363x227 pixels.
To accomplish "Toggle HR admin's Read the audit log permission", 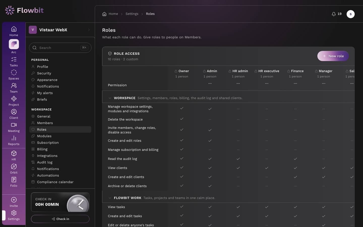I will point(238,159).
